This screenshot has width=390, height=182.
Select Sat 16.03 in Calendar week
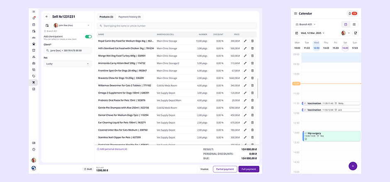tap(345, 45)
